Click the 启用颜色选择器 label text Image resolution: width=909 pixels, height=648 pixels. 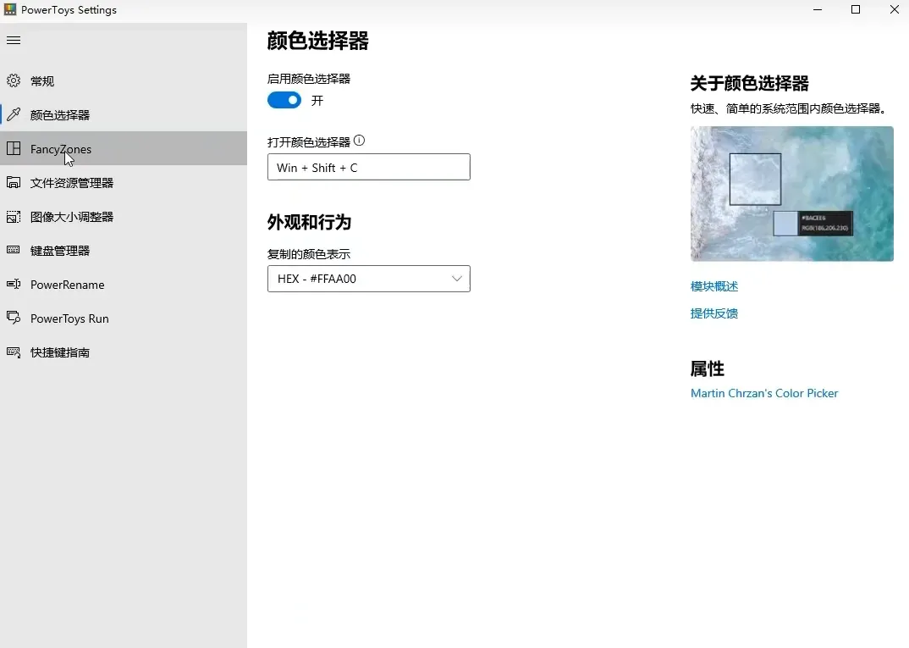[x=309, y=79]
